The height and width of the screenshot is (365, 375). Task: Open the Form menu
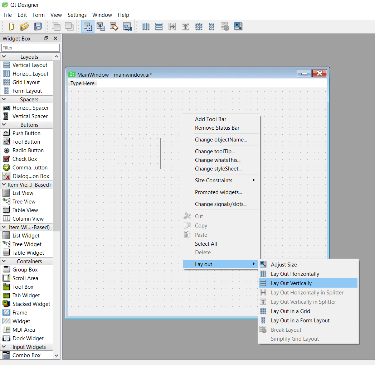[x=39, y=15]
